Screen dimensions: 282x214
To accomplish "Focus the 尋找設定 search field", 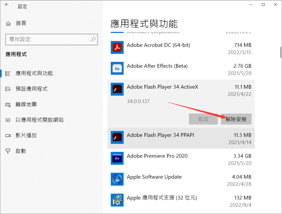I will point(52,39).
